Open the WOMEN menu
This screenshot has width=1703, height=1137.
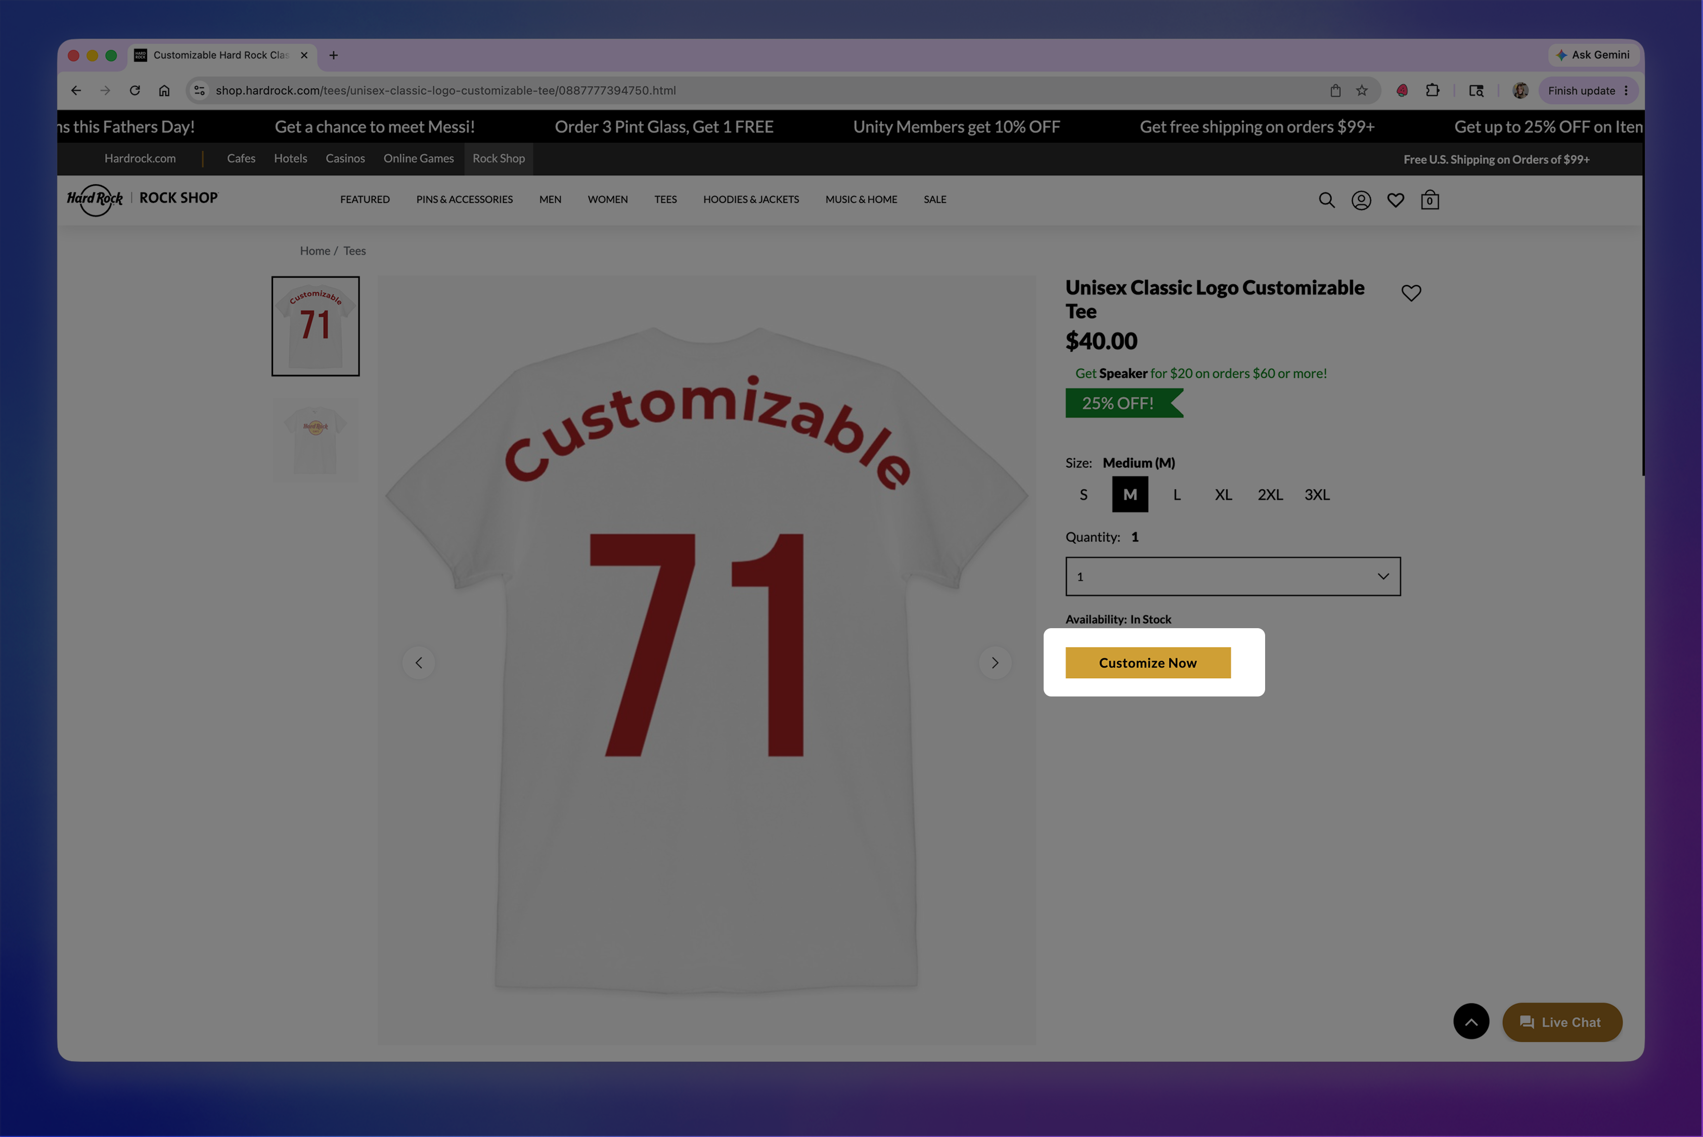point(608,199)
